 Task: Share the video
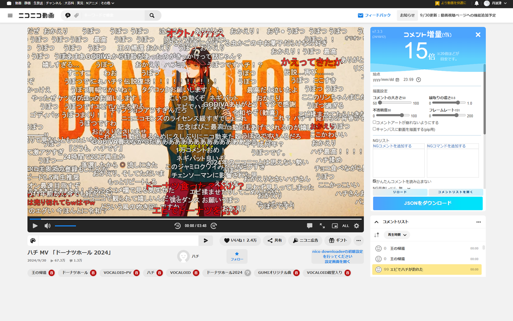tap(275, 241)
